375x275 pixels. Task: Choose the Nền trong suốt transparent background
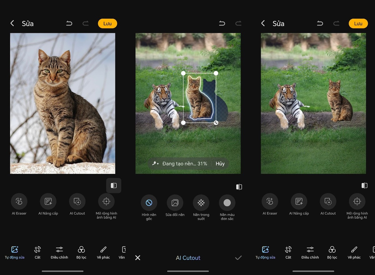point(201,208)
